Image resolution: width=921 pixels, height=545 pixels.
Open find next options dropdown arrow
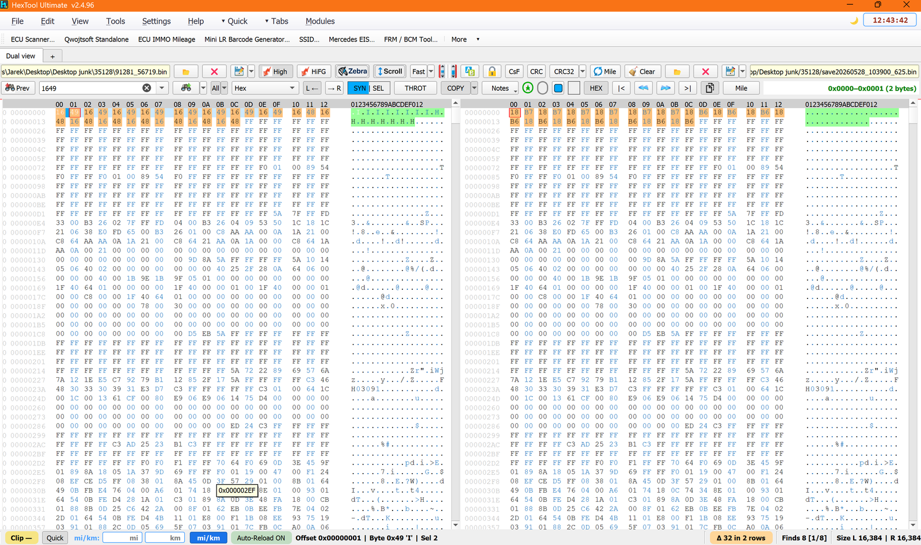(x=203, y=88)
